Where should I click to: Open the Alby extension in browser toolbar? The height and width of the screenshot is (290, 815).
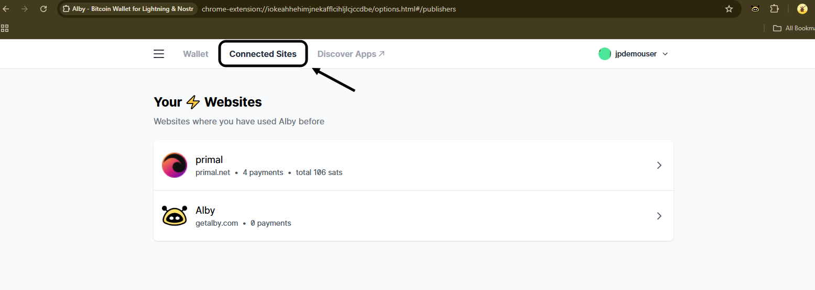point(755,9)
